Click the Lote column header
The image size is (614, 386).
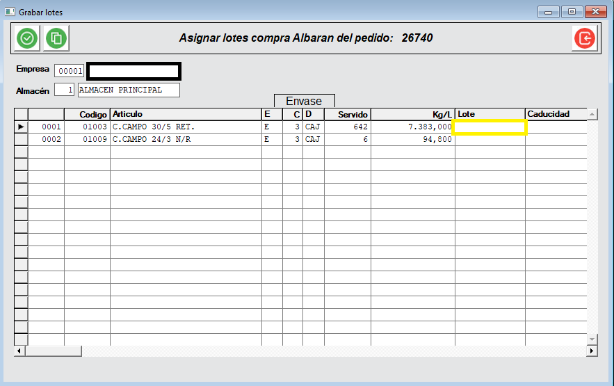tap(490, 114)
